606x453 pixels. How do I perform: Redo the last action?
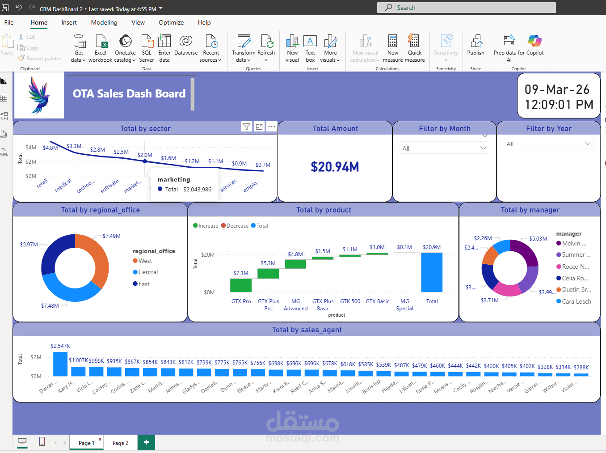click(32, 8)
